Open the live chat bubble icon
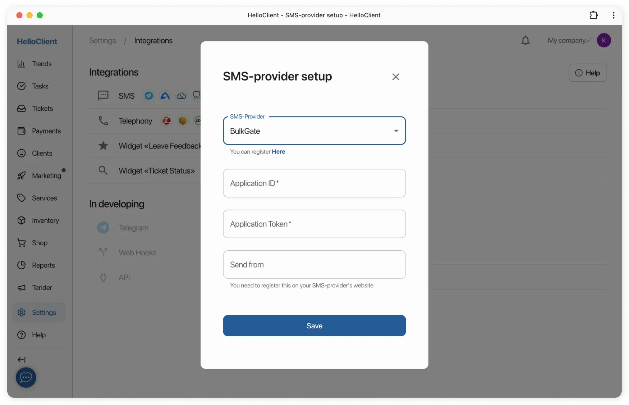This screenshot has height=405, width=629. click(x=26, y=377)
